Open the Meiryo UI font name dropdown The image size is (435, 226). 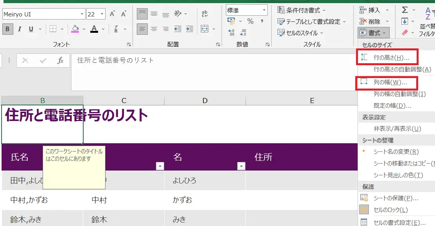(x=82, y=14)
